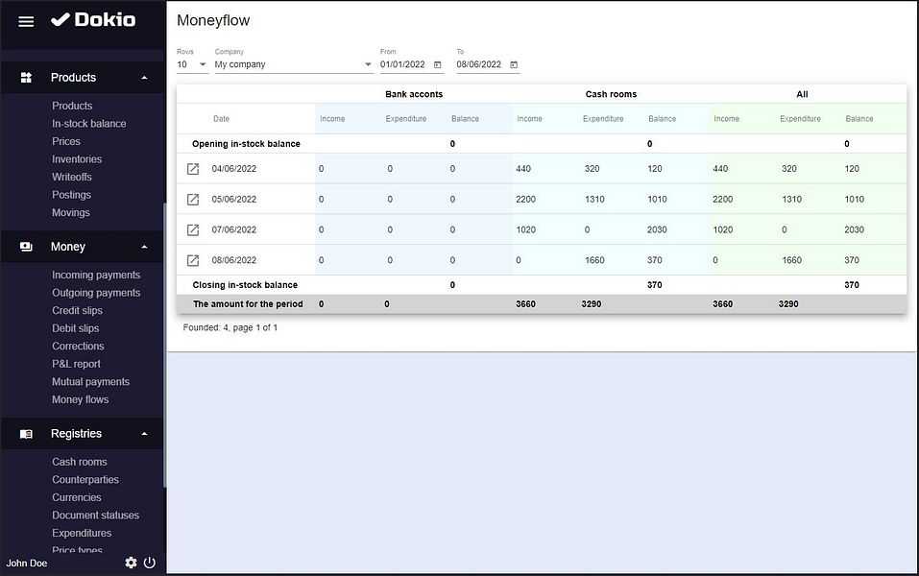
Task: Click the From date input field
Action: 403,65
